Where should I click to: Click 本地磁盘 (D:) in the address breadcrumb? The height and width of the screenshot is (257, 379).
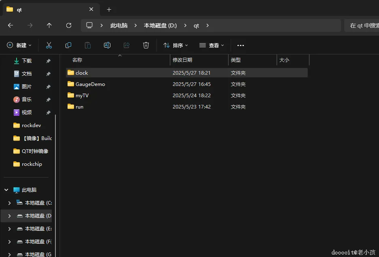click(x=160, y=25)
